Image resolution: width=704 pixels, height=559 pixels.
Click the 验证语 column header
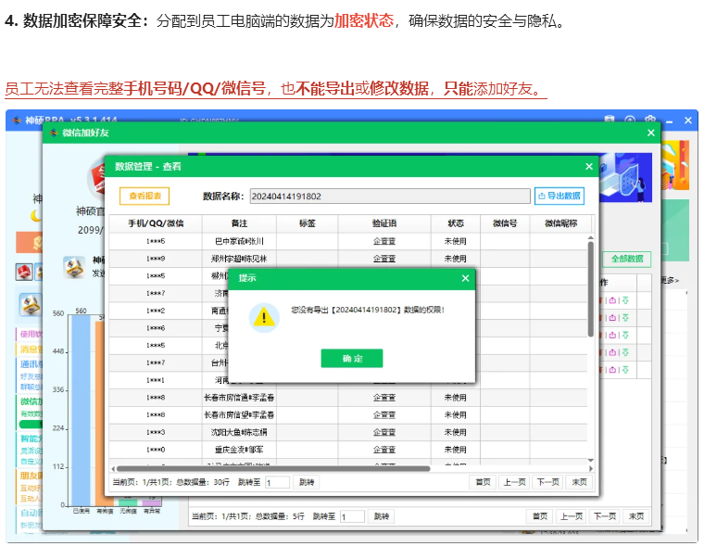click(x=384, y=223)
